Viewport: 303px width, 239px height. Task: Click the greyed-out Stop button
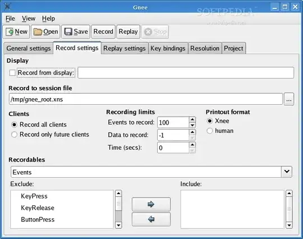pyautogui.click(x=155, y=31)
